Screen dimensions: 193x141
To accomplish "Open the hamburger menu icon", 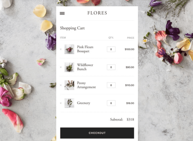I will [x=62, y=13].
